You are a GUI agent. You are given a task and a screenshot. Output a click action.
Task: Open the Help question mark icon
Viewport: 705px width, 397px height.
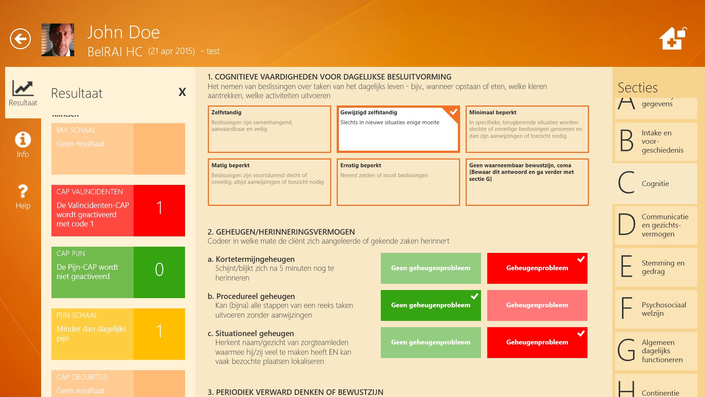(23, 196)
